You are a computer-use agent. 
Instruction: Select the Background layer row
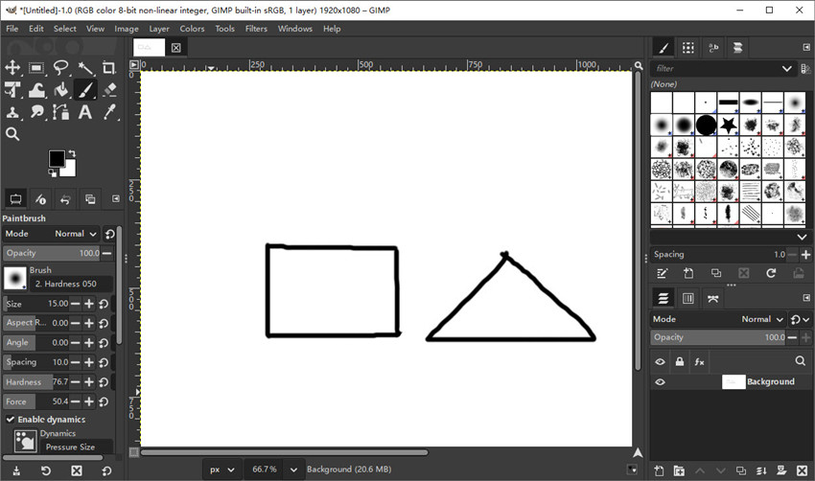point(731,381)
